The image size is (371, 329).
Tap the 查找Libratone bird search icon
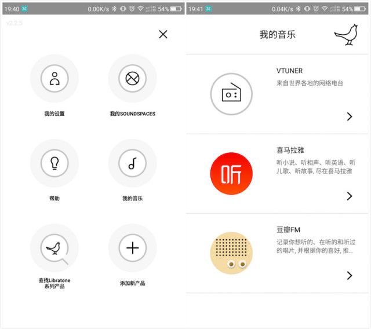pos(54,248)
